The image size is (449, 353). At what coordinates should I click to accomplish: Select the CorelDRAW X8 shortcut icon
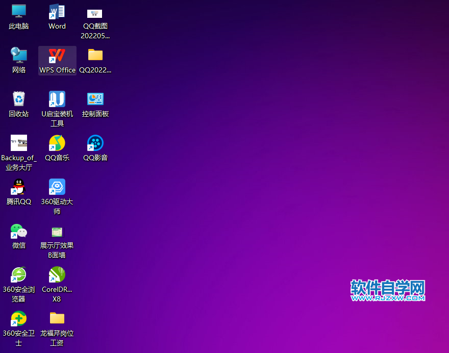pyautogui.click(x=57, y=274)
